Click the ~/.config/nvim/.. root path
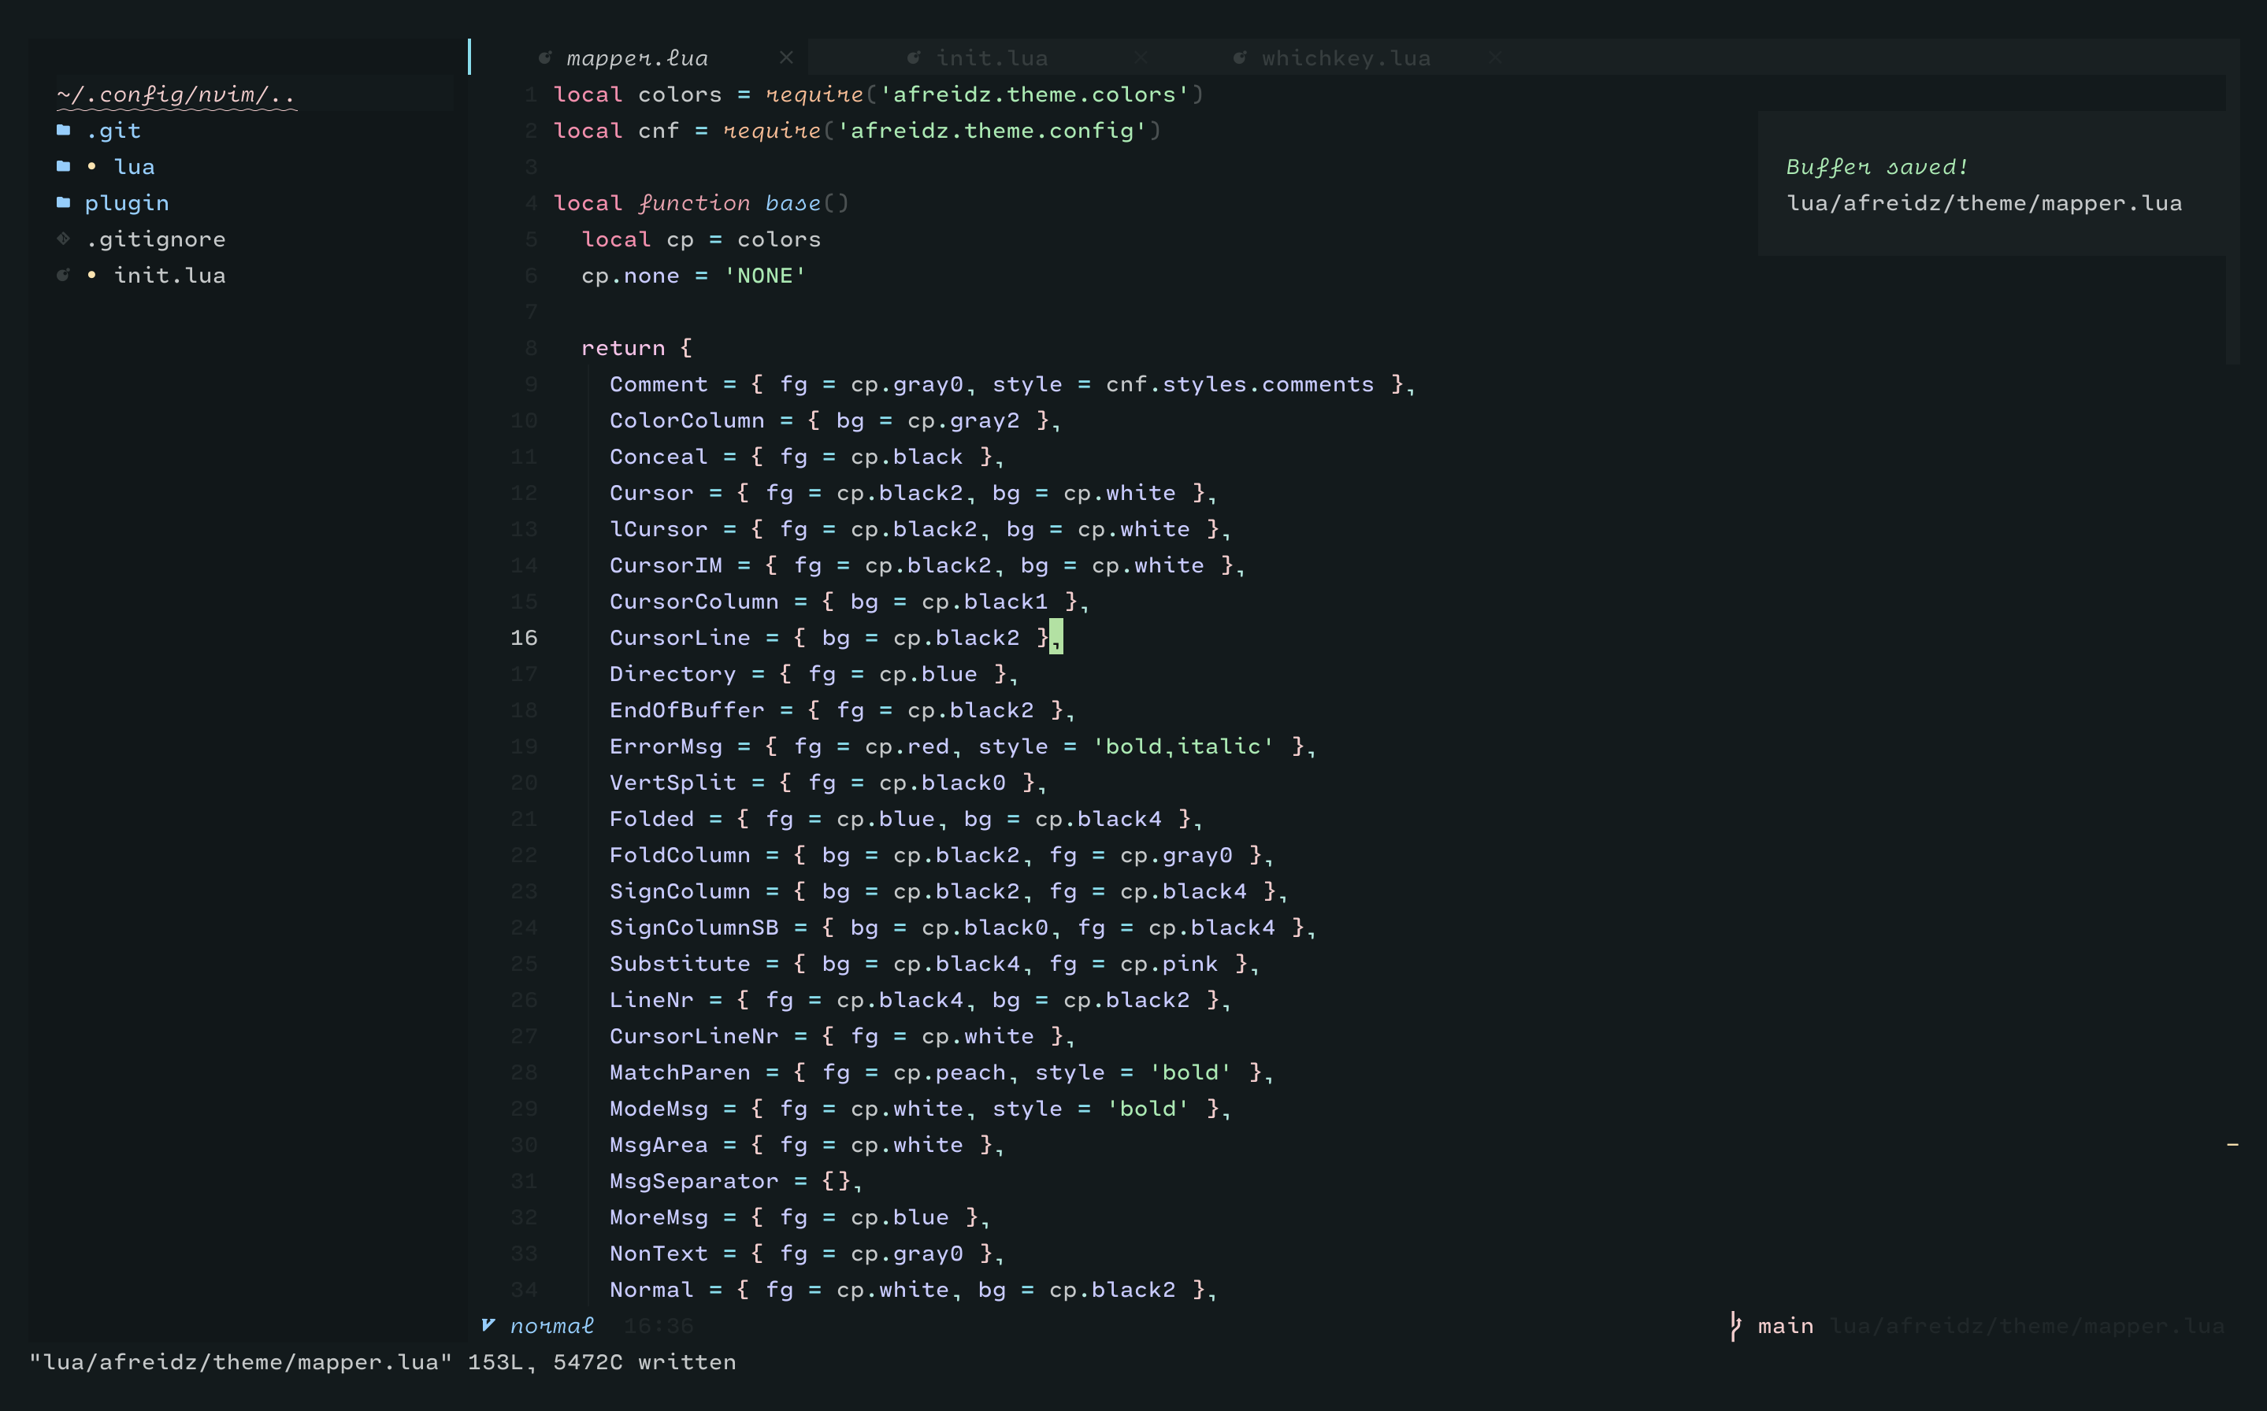Viewport: 2267px width, 1411px height. click(176, 94)
